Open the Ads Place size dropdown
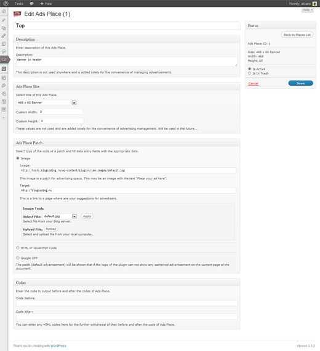The width and height of the screenshot is (320, 351). coord(46,102)
